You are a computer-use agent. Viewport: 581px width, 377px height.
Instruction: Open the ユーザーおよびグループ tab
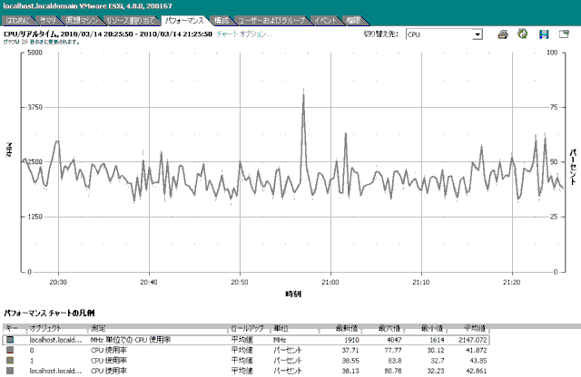coord(272,19)
